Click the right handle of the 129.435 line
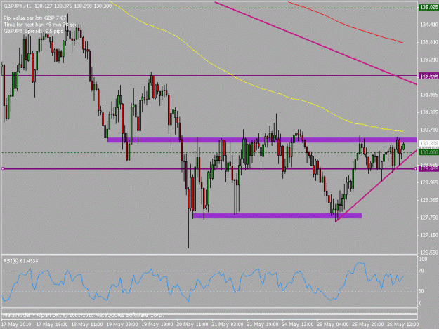Viewport: 439px width, 329px height. [x=415, y=169]
